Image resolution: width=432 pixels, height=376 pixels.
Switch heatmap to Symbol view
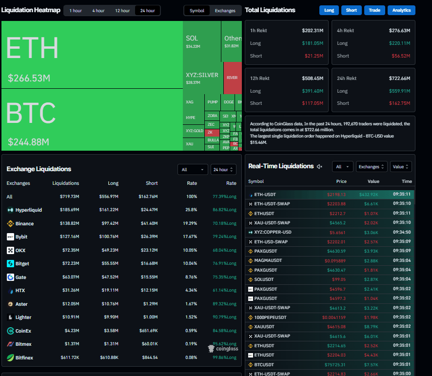(x=197, y=11)
